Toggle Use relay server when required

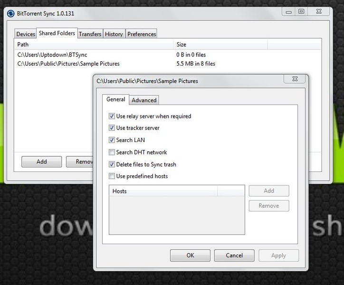[112, 116]
